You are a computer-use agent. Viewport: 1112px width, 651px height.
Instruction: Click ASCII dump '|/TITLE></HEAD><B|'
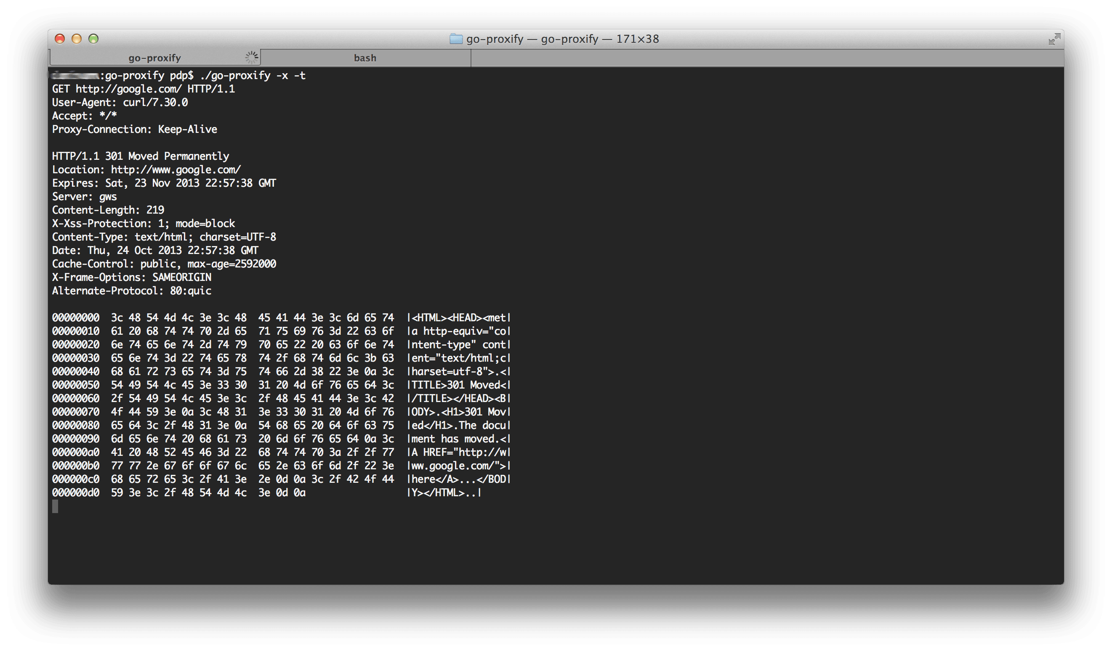[459, 398]
